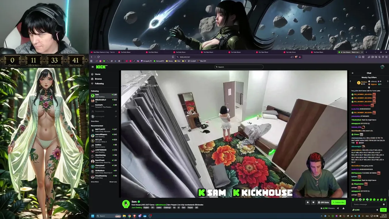The image size is (389, 219).
Task: Open the user profile avatar in Kick header
Action: (382, 67)
